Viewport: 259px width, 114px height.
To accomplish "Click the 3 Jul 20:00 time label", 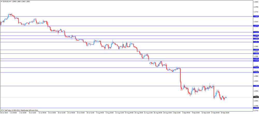I will (23, 113).
